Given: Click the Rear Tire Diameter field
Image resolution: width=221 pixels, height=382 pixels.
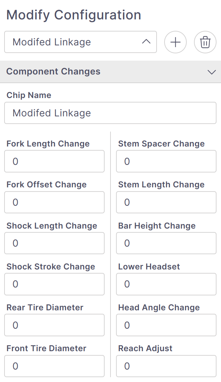Looking at the screenshot, I should (54, 325).
